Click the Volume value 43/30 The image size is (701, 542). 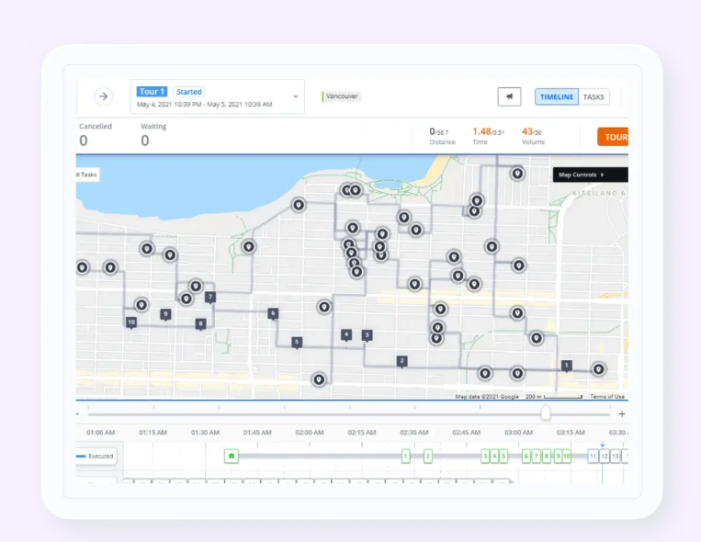point(532,131)
